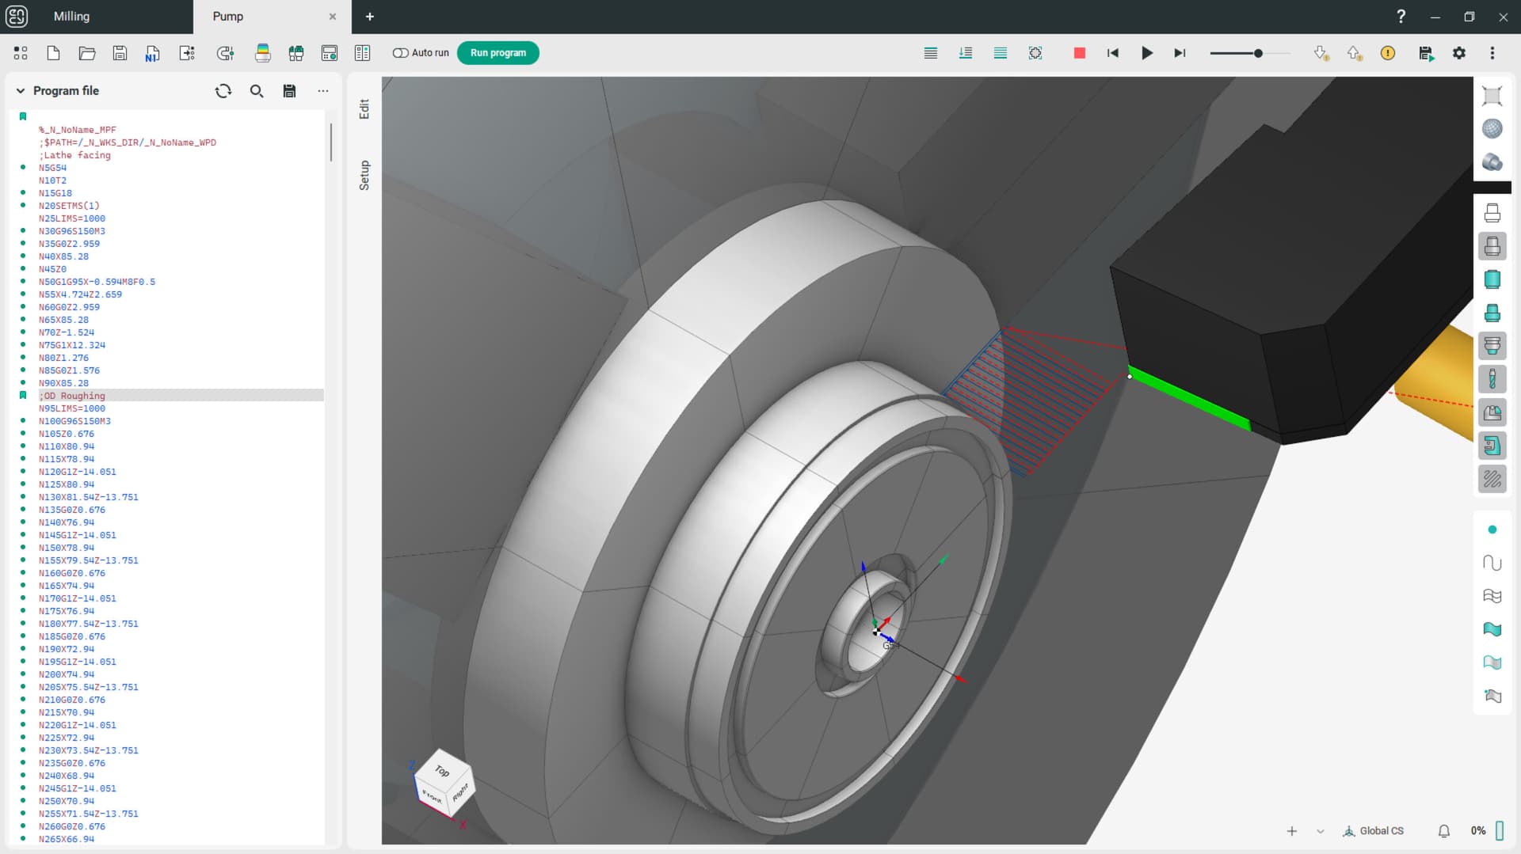Enable the Auto run toggle
This screenshot has height=854, width=1521.
coord(400,52)
